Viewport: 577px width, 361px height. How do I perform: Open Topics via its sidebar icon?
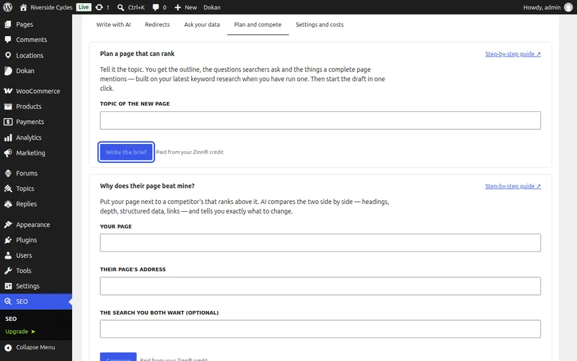pos(8,188)
